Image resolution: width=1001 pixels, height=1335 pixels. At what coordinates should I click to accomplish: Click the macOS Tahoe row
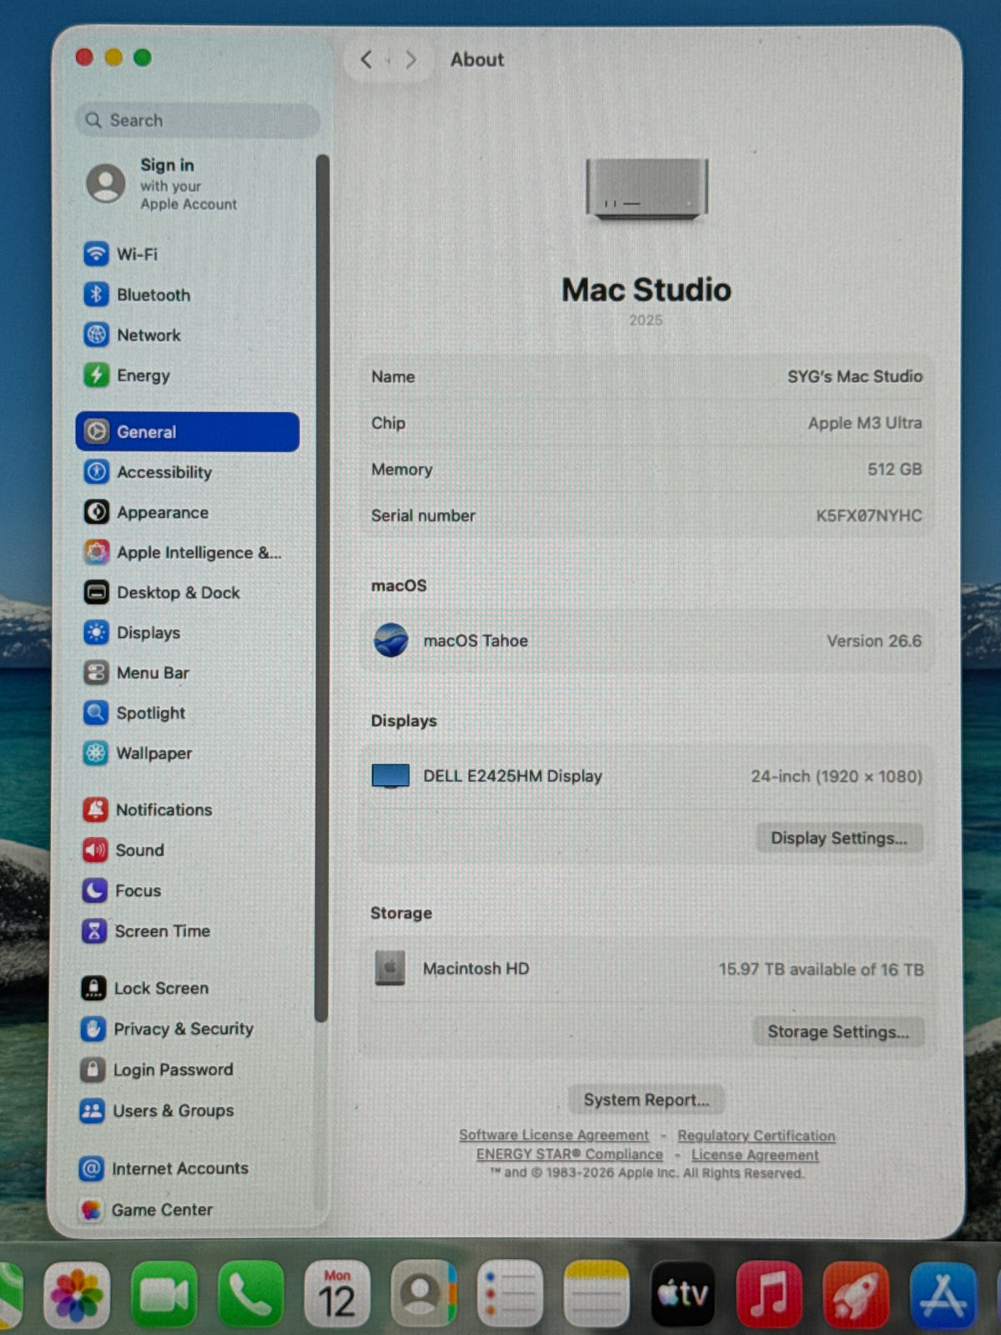pos(646,641)
